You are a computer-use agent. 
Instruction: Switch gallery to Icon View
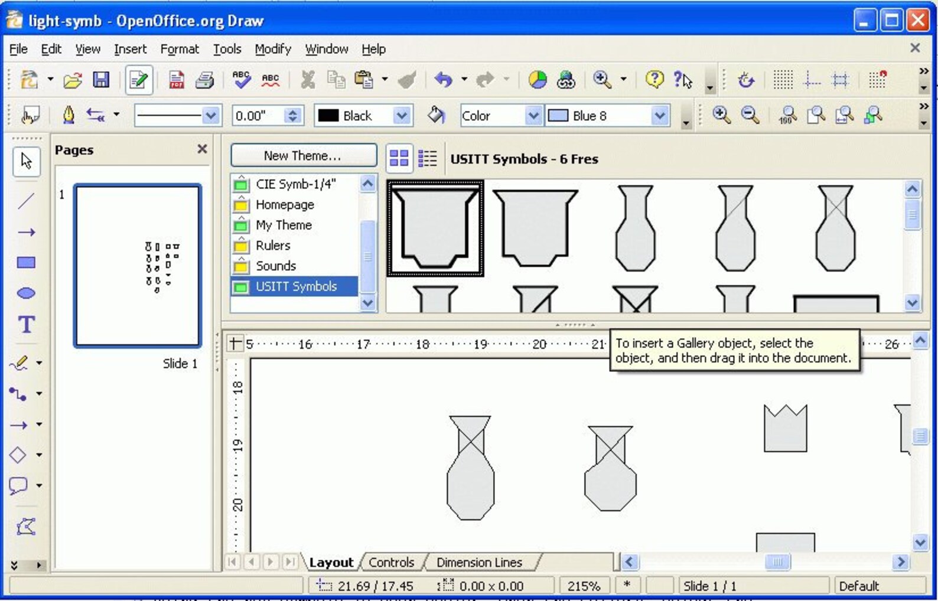[x=399, y=158]
